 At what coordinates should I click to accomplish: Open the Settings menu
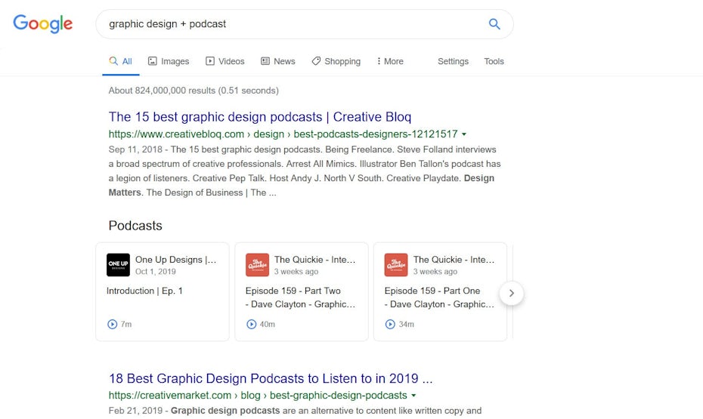pyautogui.click(x=453, y=61)
